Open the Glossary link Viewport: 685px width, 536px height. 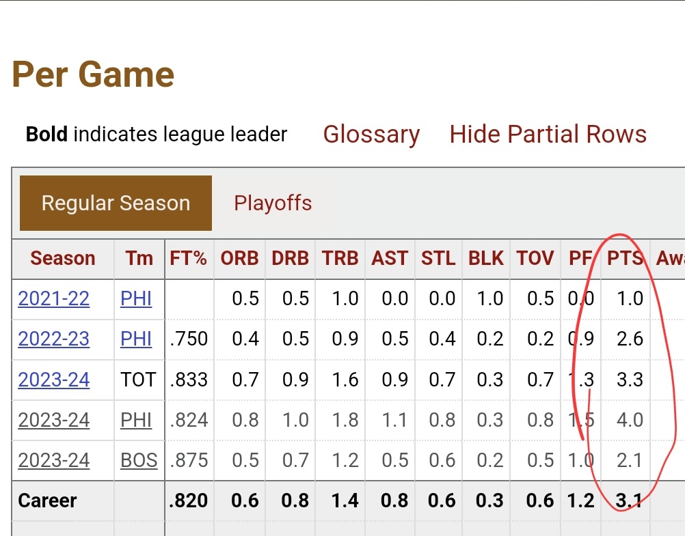pyautogui.click(x=371, y=135)
